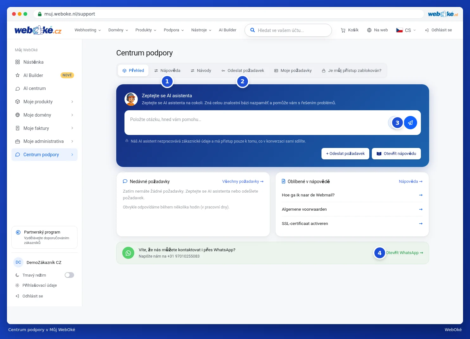Expand Moje administrativa in sidebar
The height and width of the screenshot is (339, 470).
(x=44, y=141)
